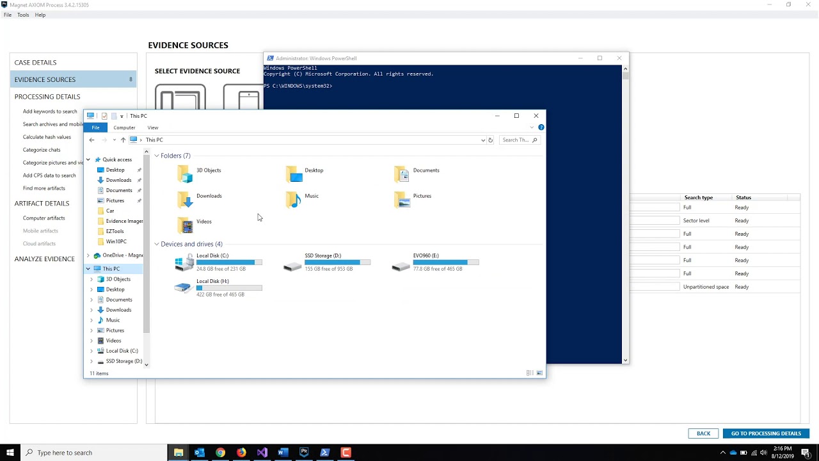This screenshot has width=819, height=461.
Task: Click the Explorer back arrow
Action: tap(91, 140)
